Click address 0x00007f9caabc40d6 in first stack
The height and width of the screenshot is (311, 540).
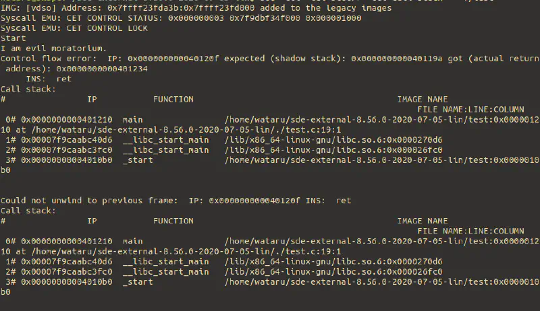pos(66,140)
